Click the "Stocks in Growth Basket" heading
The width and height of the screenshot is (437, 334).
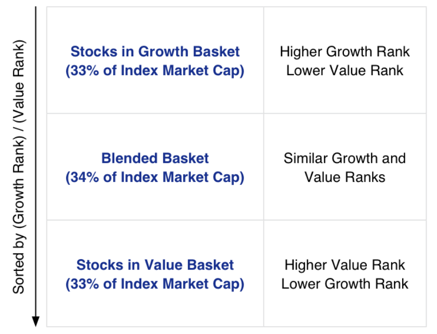pyautogui.click(x=155, y=52)
